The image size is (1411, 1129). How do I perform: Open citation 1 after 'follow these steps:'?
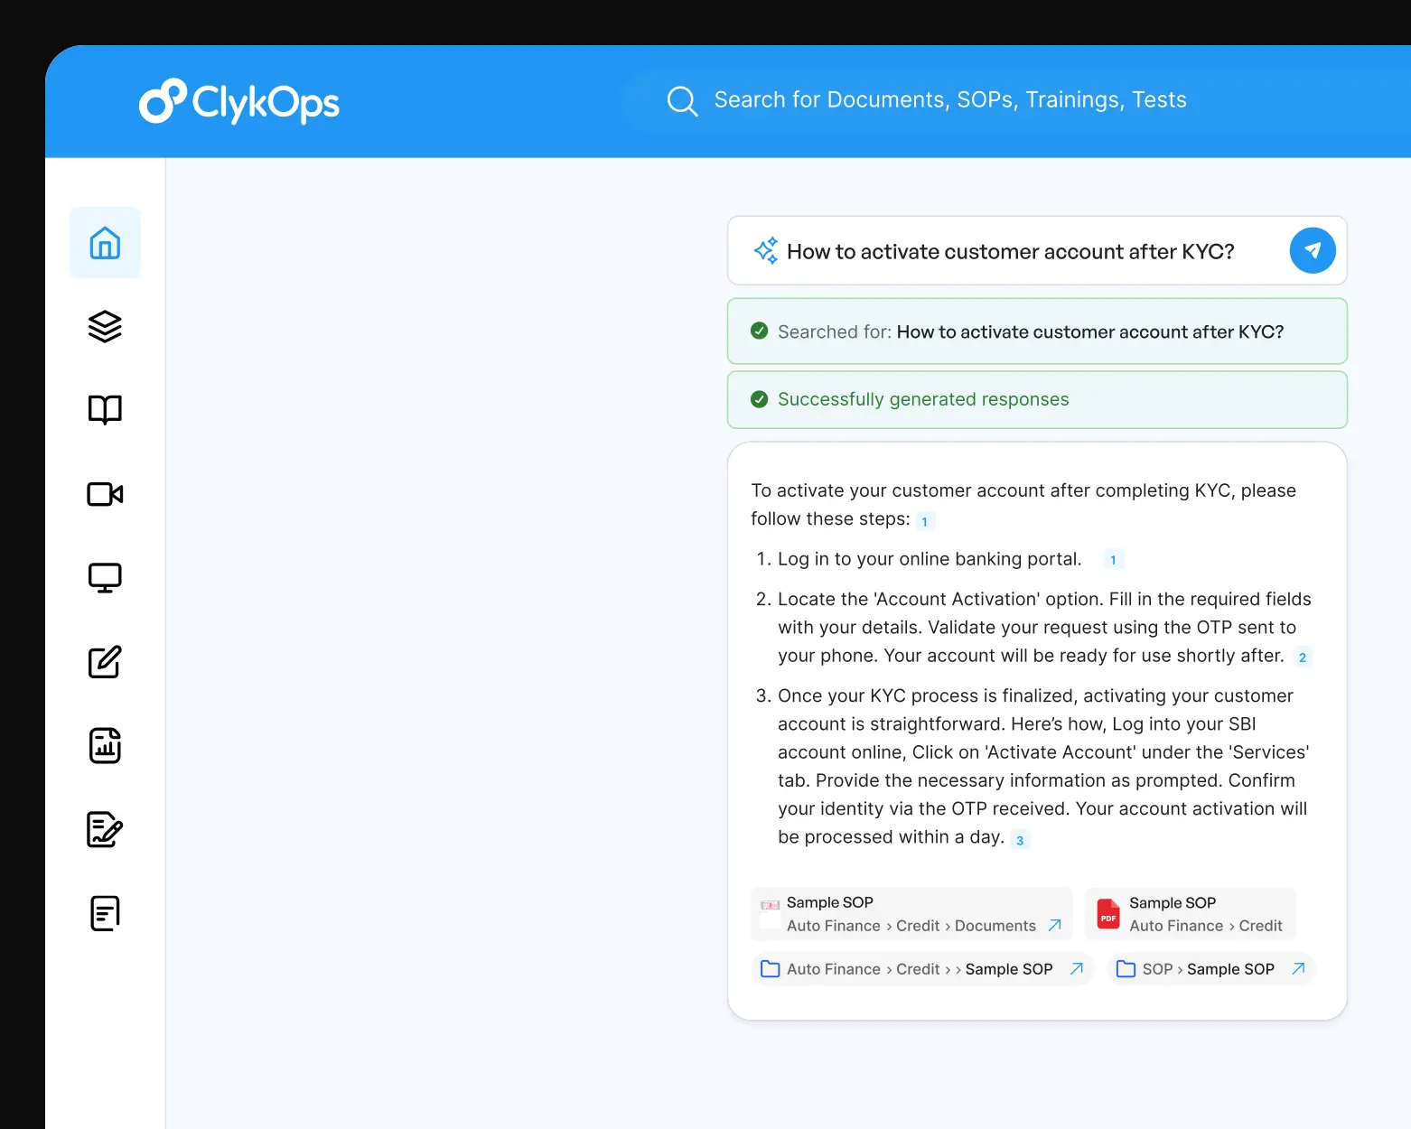(925, 521)
